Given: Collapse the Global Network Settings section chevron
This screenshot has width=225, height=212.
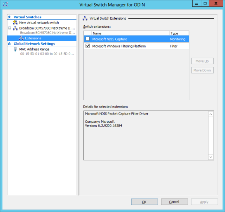Looking at the screenshot, I should [x=9, y=44].
